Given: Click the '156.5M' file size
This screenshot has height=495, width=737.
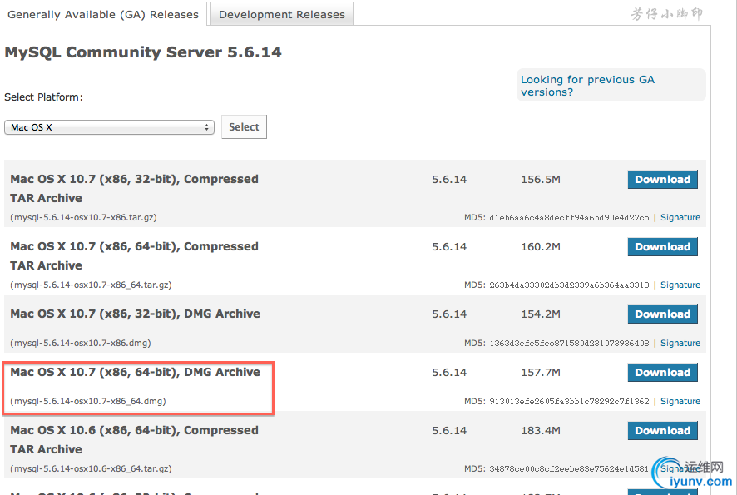Looking at the screenshot, I should coord(541,180).
